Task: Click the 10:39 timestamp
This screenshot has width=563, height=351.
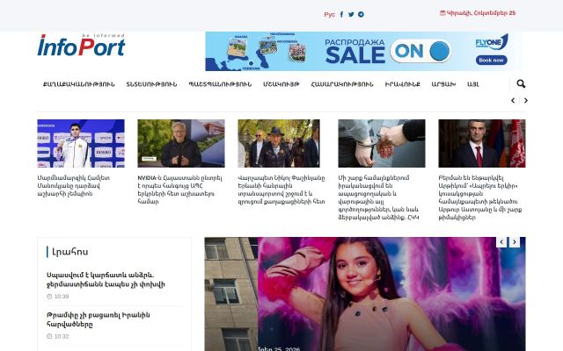Action: (x=62, y=297)
